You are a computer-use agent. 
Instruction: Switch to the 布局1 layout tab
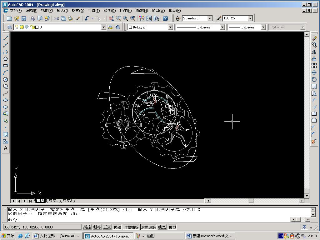pyautogui.click(x=53, y=201)
